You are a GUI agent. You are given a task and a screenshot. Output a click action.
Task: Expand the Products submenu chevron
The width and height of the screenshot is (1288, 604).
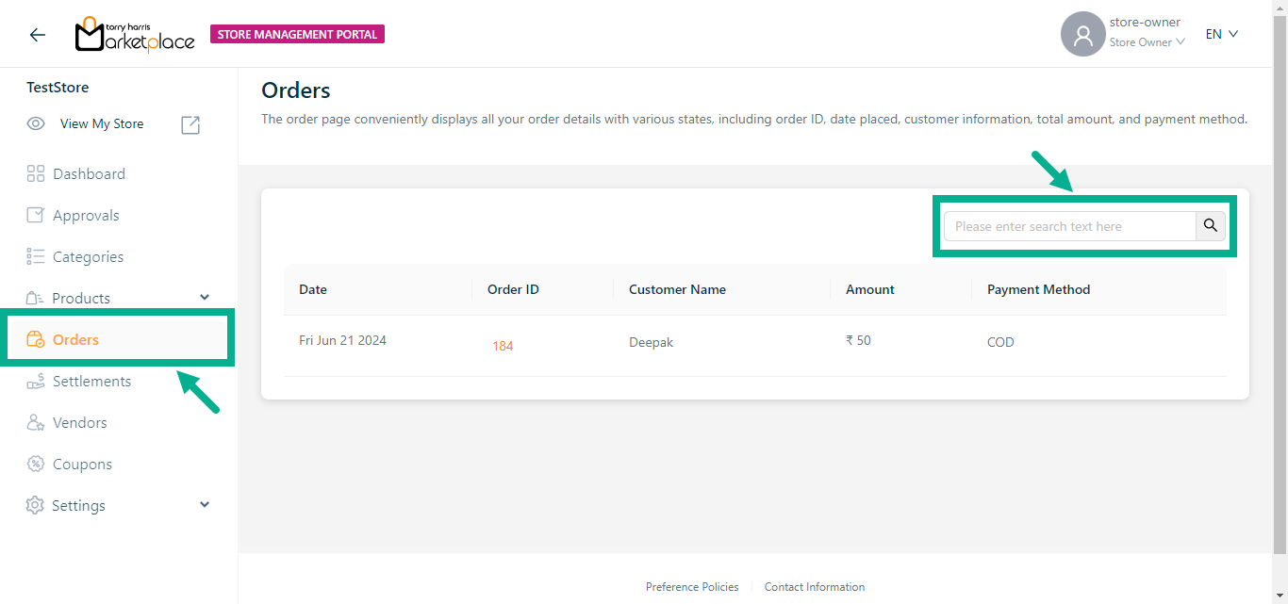(x=205, y=298)
